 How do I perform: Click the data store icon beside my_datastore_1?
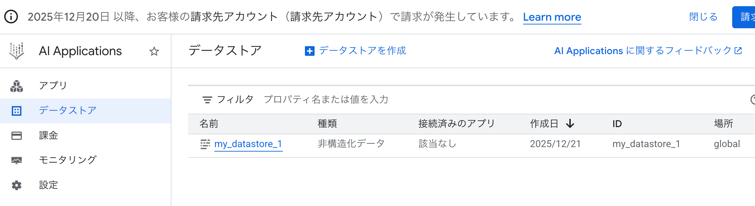(x=205, y=144)
